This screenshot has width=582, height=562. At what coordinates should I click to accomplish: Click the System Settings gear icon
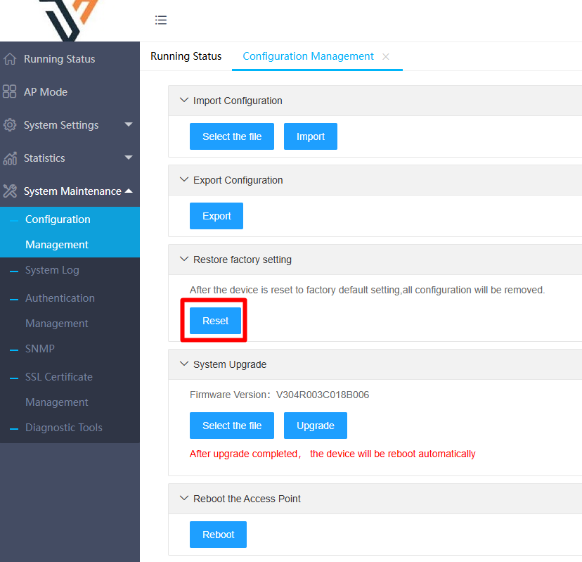click(10, 125)
